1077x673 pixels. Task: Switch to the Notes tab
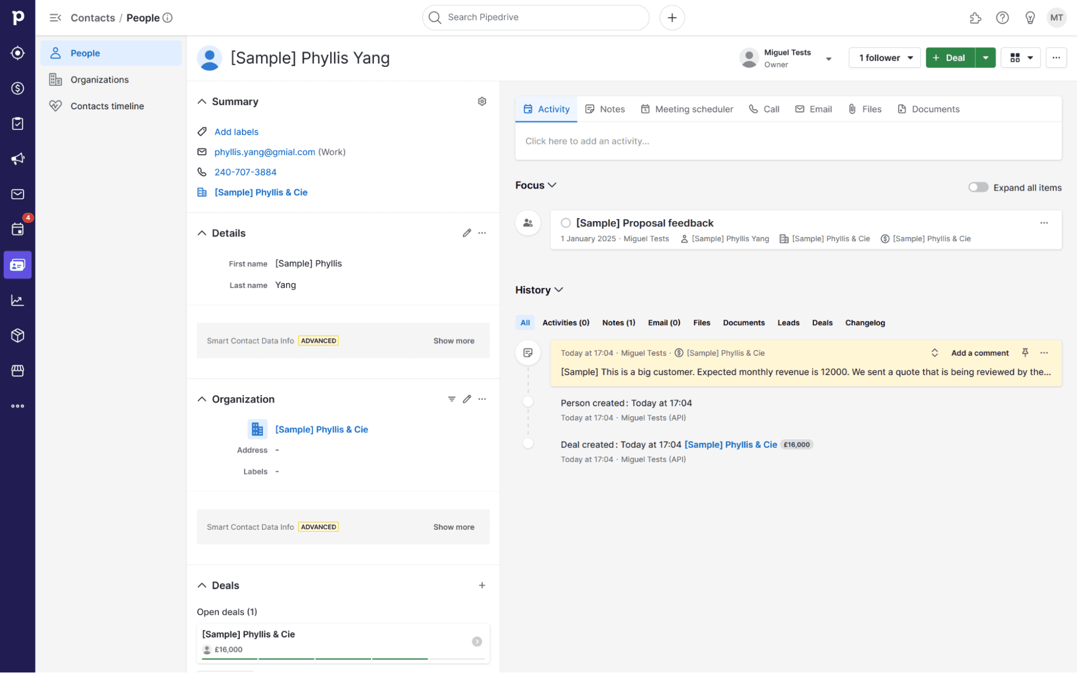[604, 109]
